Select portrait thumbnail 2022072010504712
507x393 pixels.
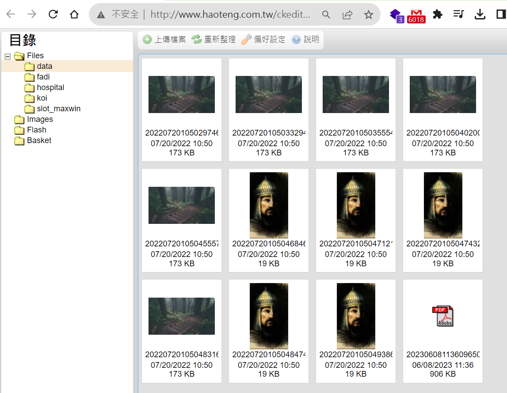[356, 205]
